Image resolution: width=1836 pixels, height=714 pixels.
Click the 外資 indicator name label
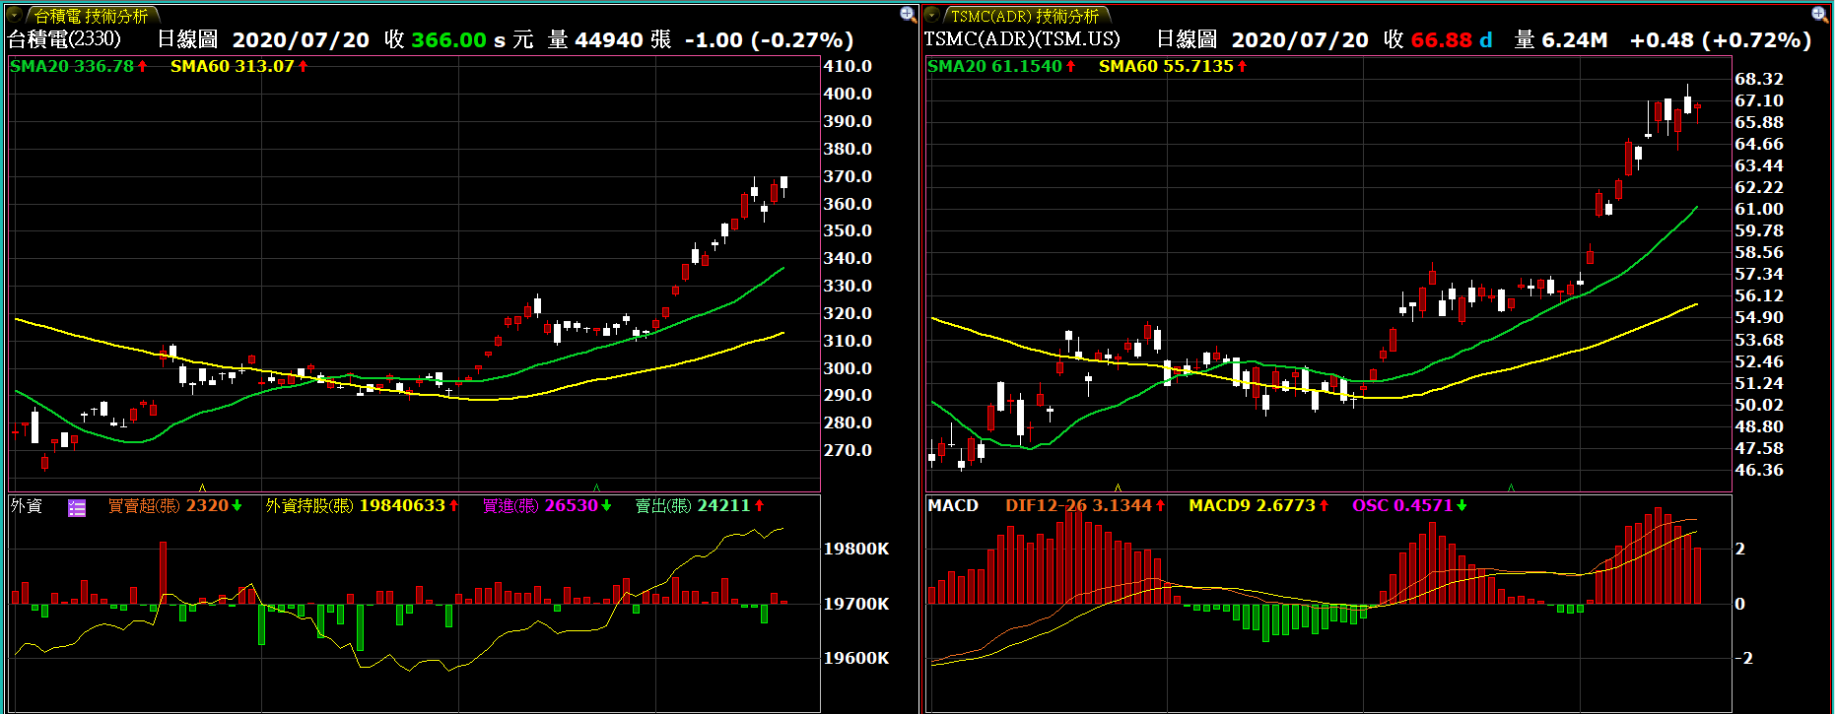point(27,505)
